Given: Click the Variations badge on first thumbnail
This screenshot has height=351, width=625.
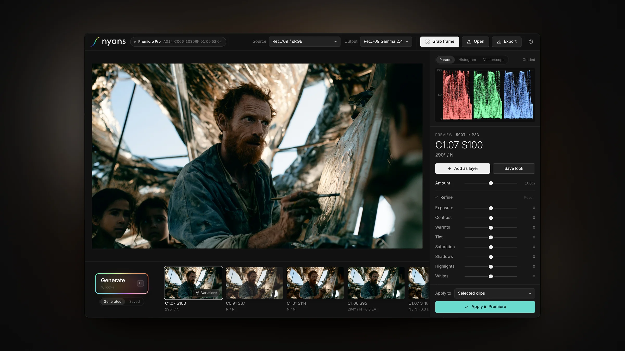Looking at the screenshot, I should click(207, 293).
